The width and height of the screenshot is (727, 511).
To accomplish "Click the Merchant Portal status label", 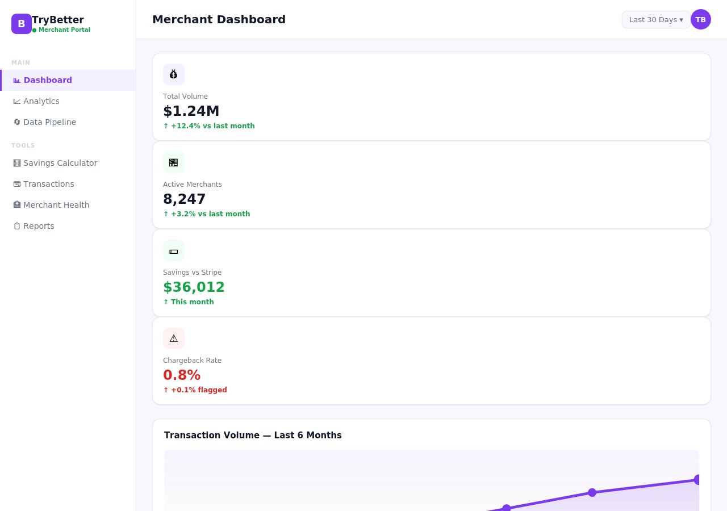I will (64, 30).
